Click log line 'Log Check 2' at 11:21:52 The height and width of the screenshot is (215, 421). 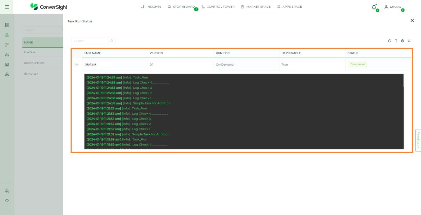[119, 124]
